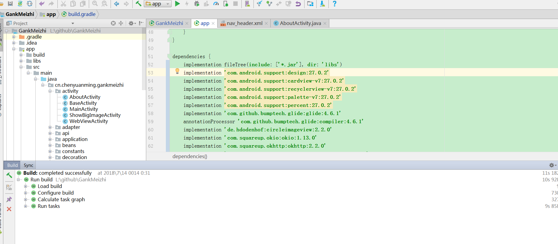The width and height of the screenshot is (558, 244).
Task: Collapse the Run build node
Action: point(18,180)
